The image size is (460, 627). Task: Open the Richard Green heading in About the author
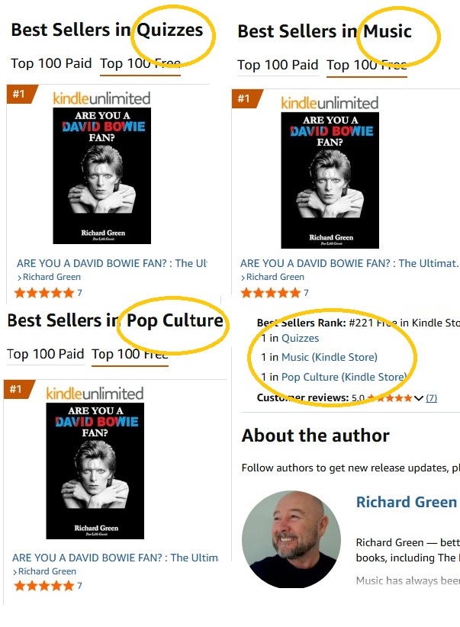coord(406,502)
